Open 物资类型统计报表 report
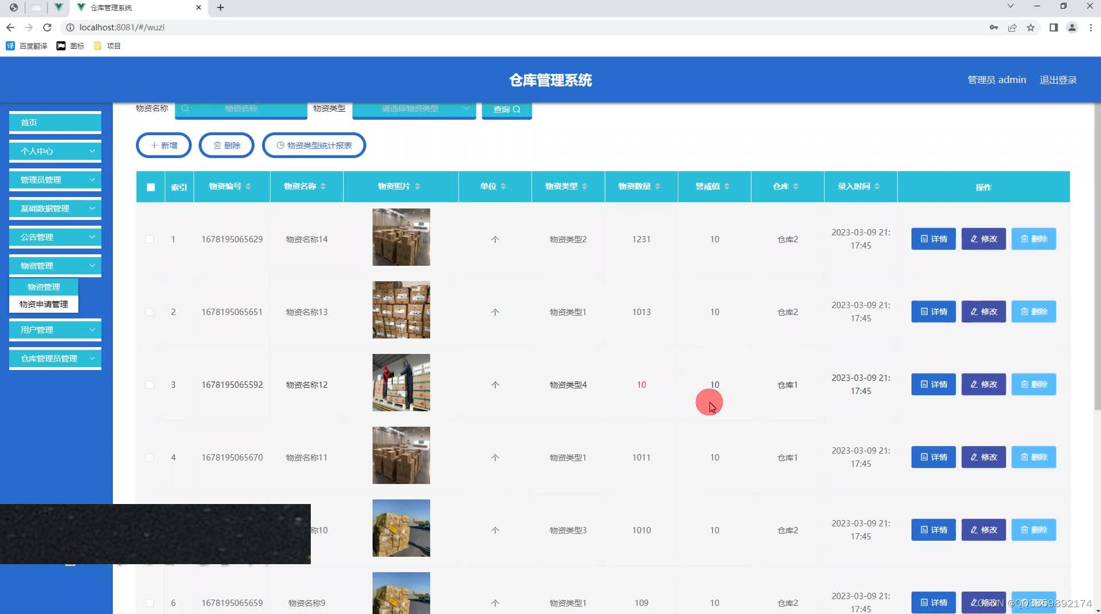The width and height of the screenshot is (1101, 614). [x=314, y=145]
